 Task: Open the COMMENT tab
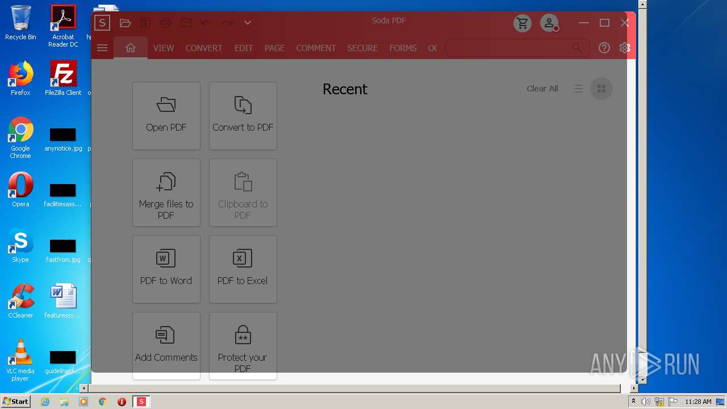[316, 48]
